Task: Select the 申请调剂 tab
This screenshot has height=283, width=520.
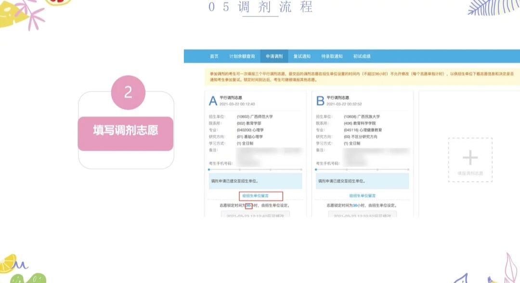Action: [x=274, y=56]
